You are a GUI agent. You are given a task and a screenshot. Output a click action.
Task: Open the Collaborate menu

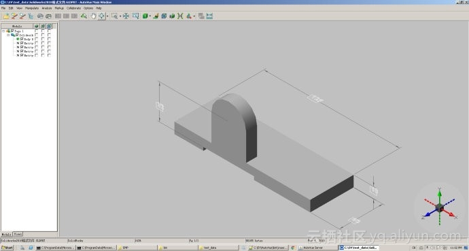pyautogui.click(x=73, y=8)
